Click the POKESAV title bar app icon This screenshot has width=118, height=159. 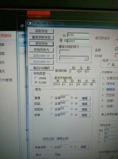coord(29,23)
